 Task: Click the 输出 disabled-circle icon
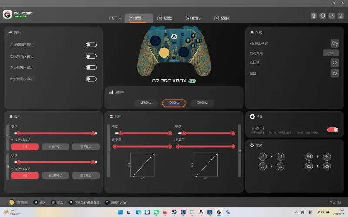point(335,73)
